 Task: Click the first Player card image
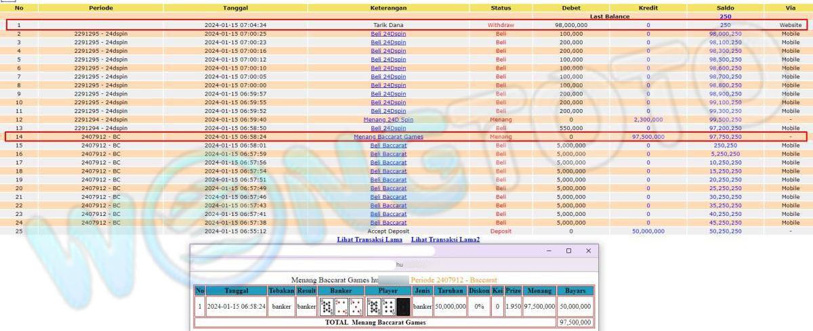tap(373, 307)
